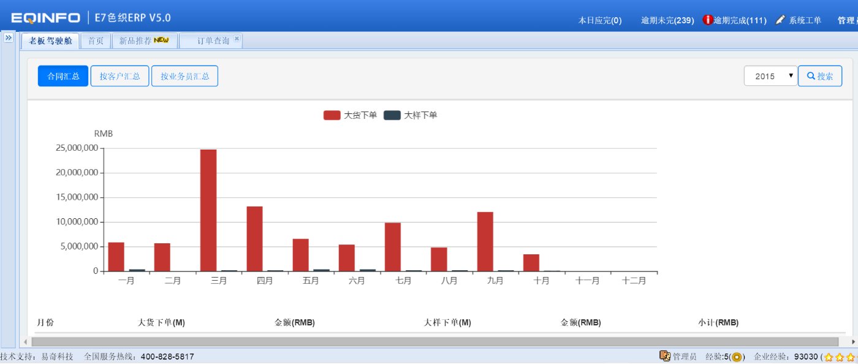Click the March 大货下单 red bar
858x364 pixels.
tap(208, 210)
